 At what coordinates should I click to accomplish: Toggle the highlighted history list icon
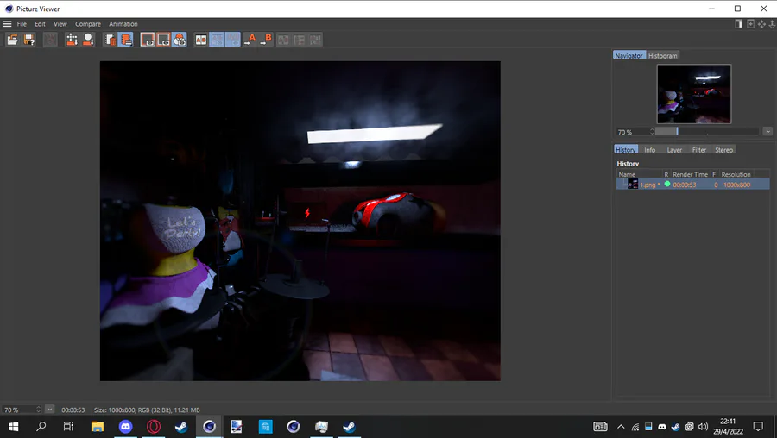[126, 40]
